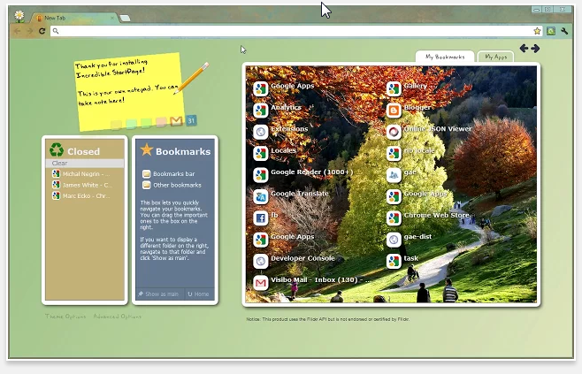
Task: Click the Gmail icon on sticky note
Action: click(176, 120)
